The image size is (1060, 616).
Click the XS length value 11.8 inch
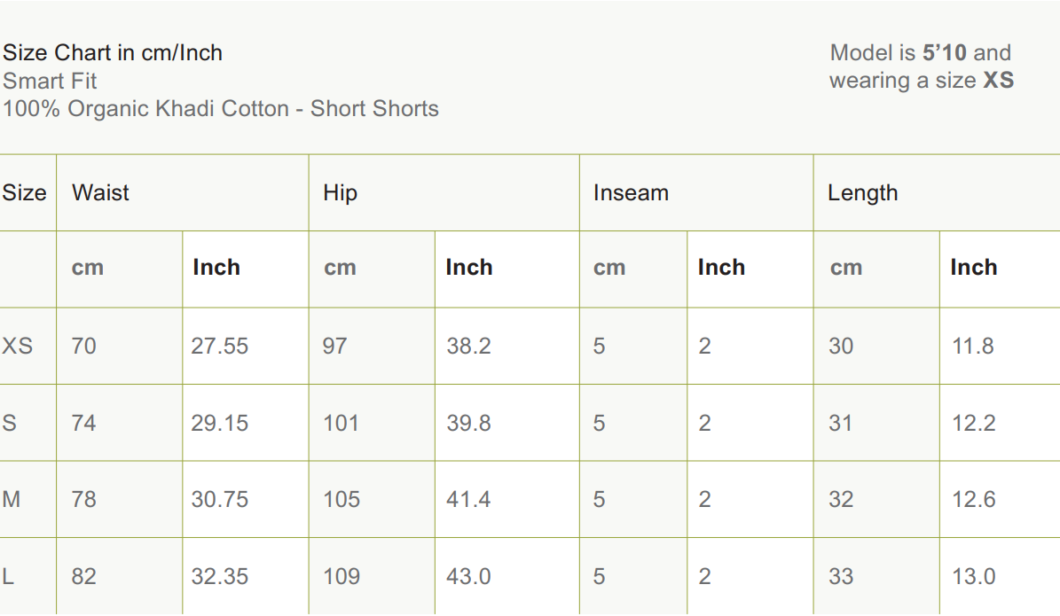[x=972, y=346]
